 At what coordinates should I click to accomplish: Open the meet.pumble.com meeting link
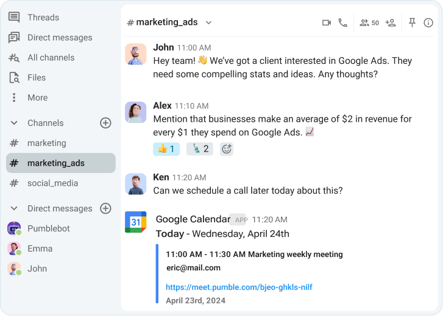point(239,287)
